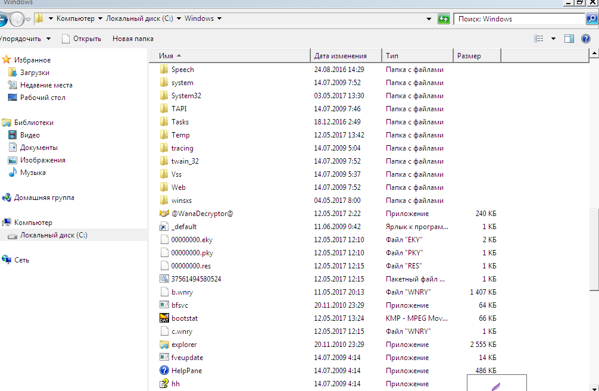Select the twain_32 folder name

click(x=185, y=161)
